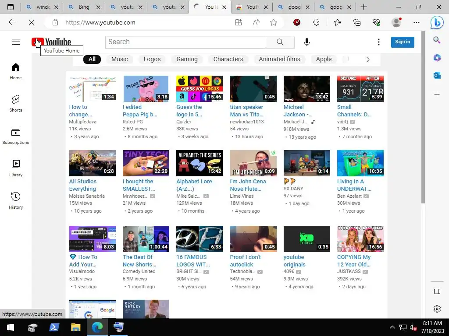This screenshot has height=336, width=449.
Task: Open Edge Settings and more menu
Action: [417, 22]
